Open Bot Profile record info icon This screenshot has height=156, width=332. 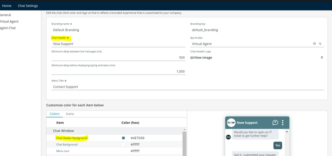pyautogui.click(x=314, y=44)
